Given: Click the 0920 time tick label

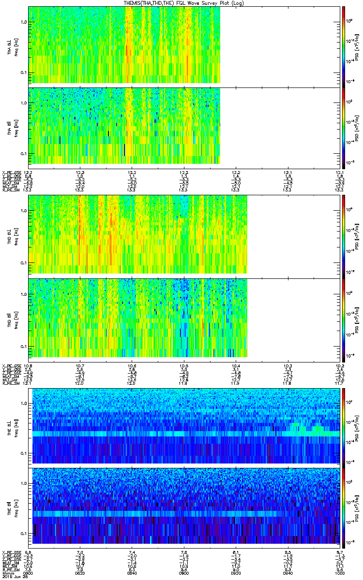Looking at the screenshot, I should [236, 572].
